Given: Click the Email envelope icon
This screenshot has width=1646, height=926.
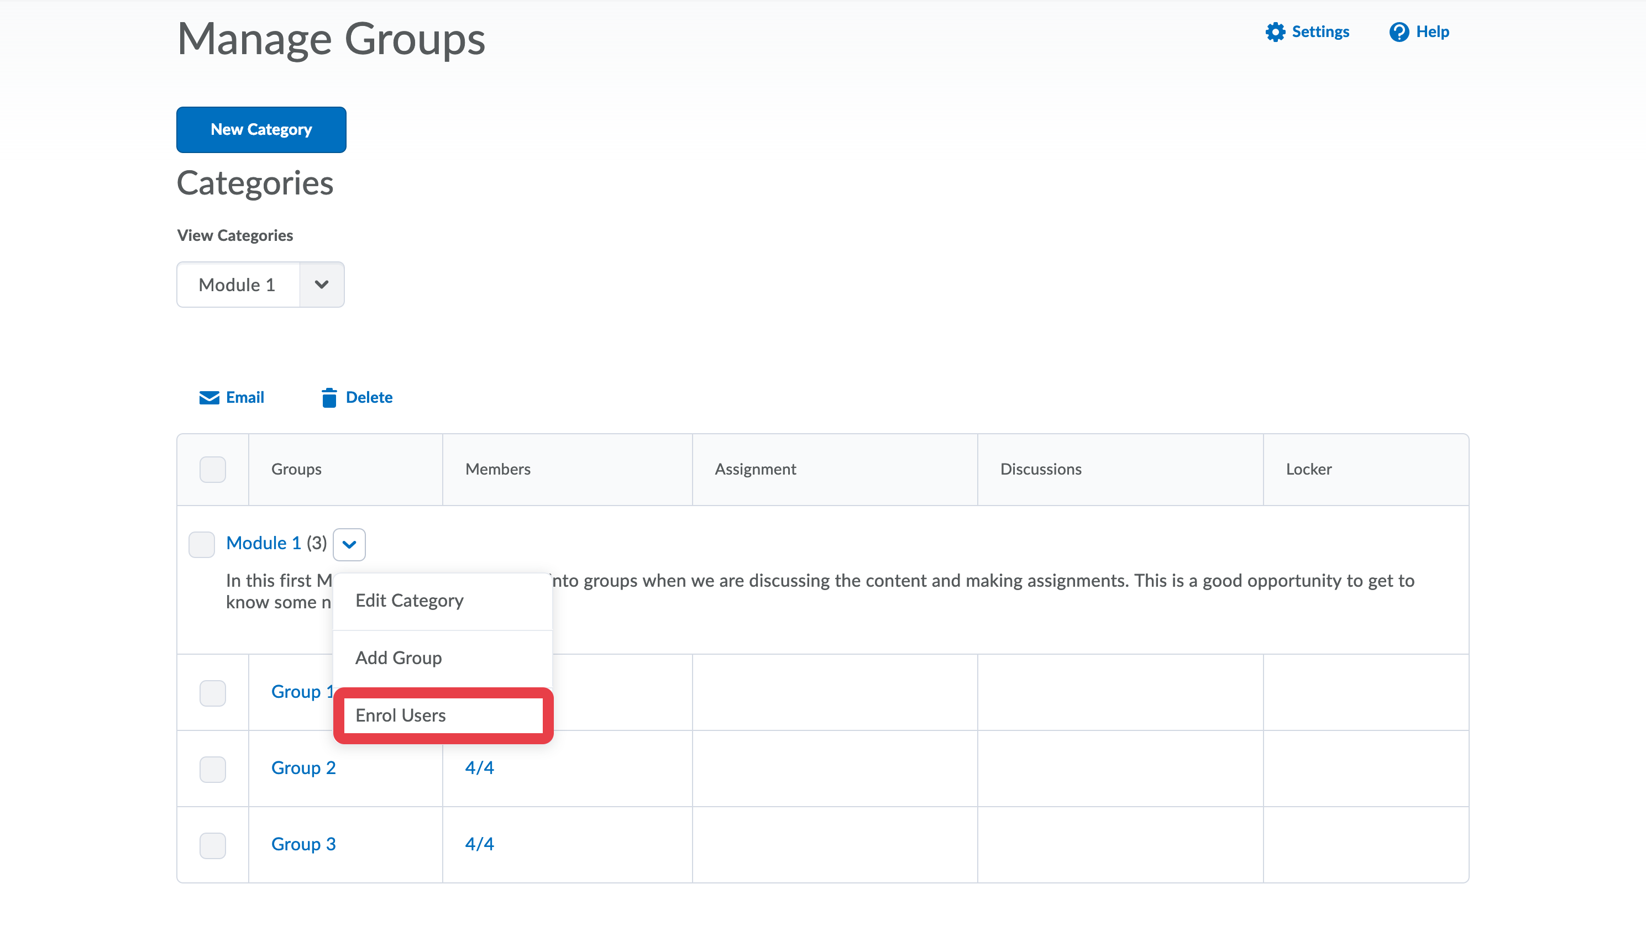Looking at the screenshot, I should click(209, 397).
